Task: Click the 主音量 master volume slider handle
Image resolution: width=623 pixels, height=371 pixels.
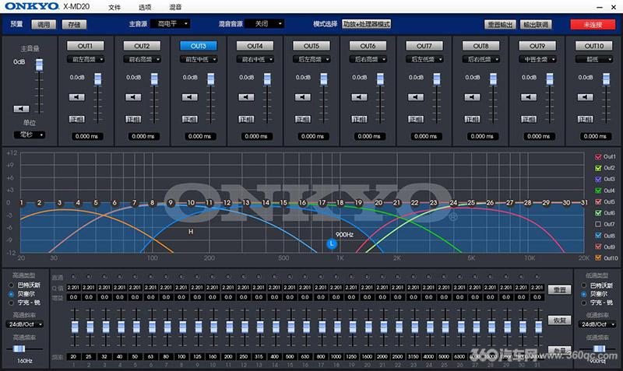Action: click(x=39, y=65)
